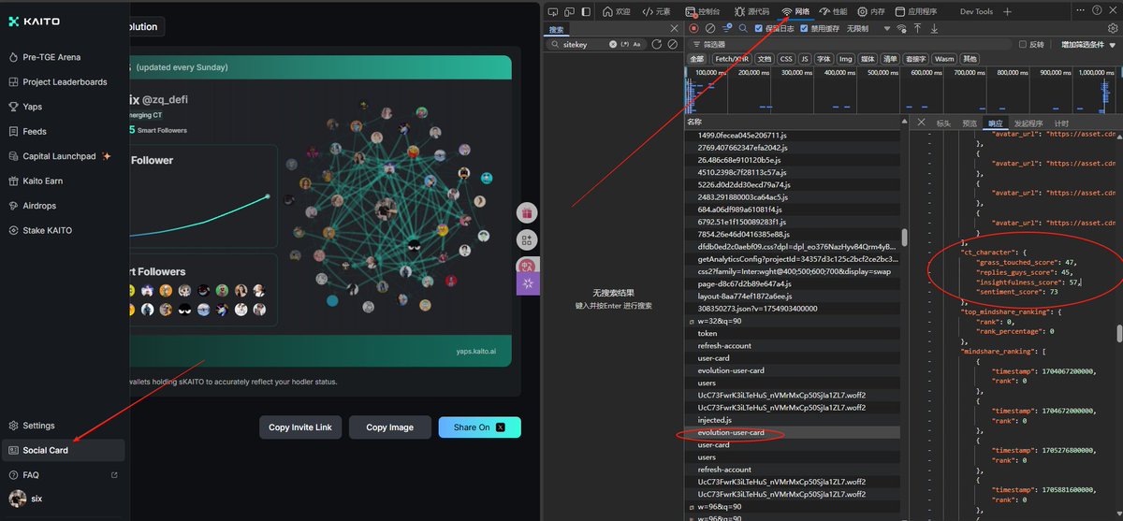
Task: Open the Sources (源代码) tab
Action: tap(751, 11)
